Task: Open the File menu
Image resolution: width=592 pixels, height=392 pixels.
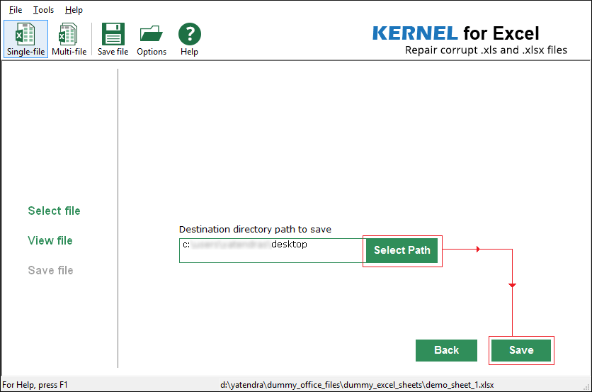Action: 16,10
